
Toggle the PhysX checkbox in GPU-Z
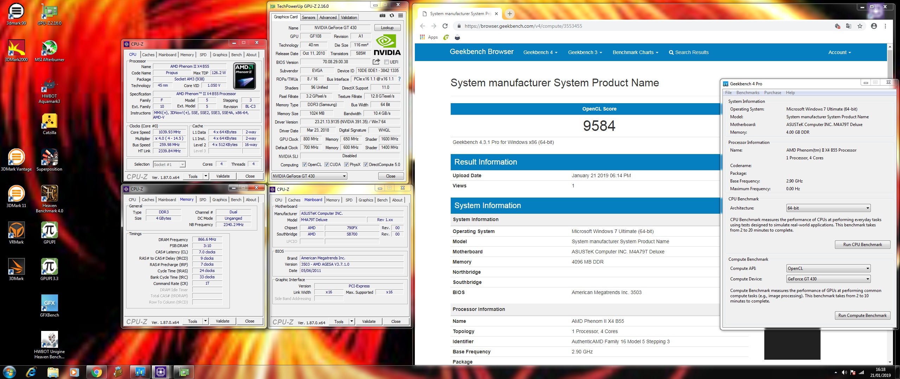pos(346,165)
